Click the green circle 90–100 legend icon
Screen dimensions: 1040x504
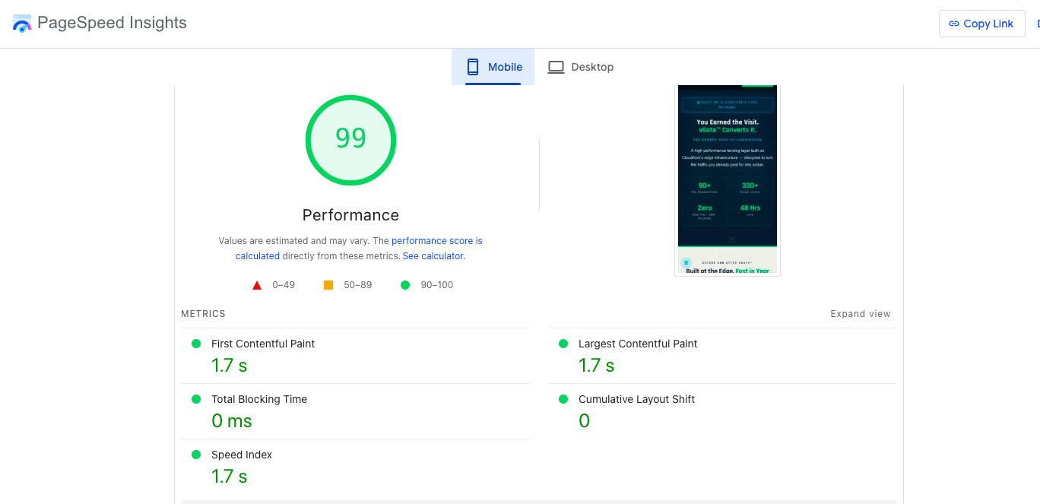click(405, 285)
